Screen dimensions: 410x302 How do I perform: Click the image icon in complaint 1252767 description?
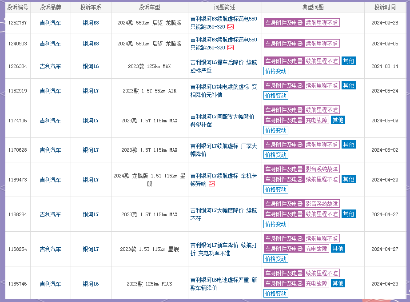[x=231, y=27]
